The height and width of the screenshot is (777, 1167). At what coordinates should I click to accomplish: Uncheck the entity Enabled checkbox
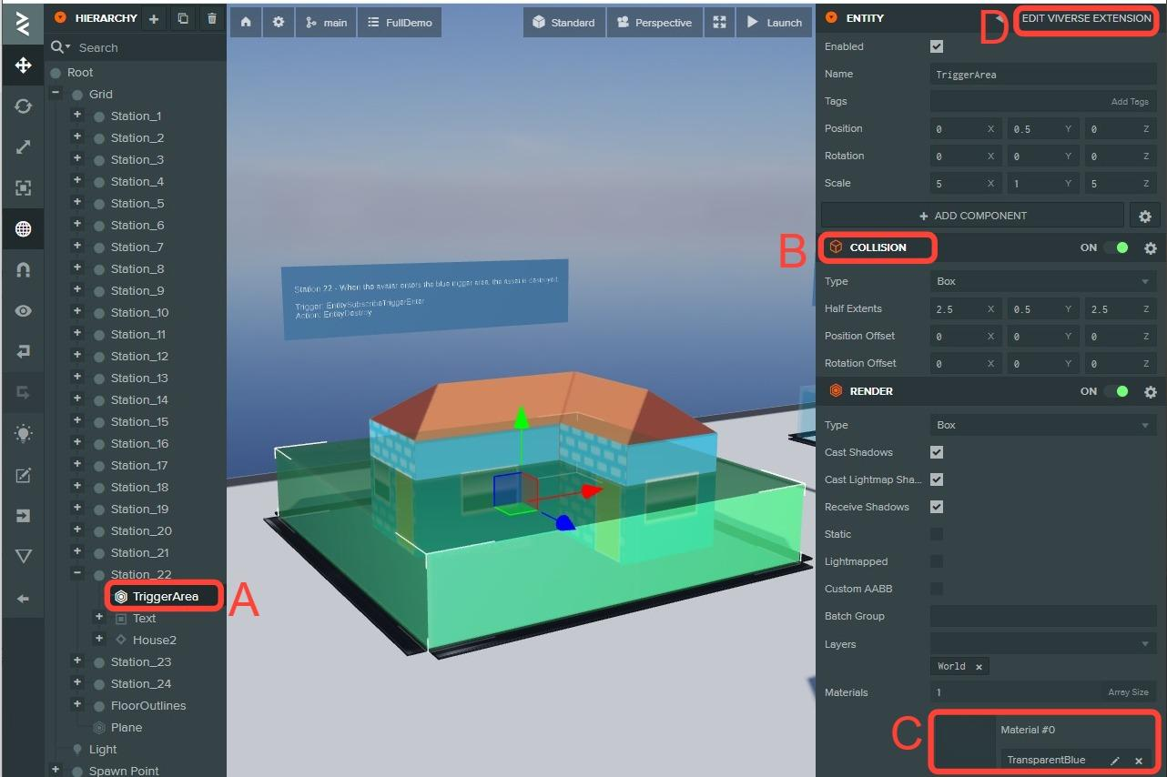pyautogui.click(x=937, y=46)
